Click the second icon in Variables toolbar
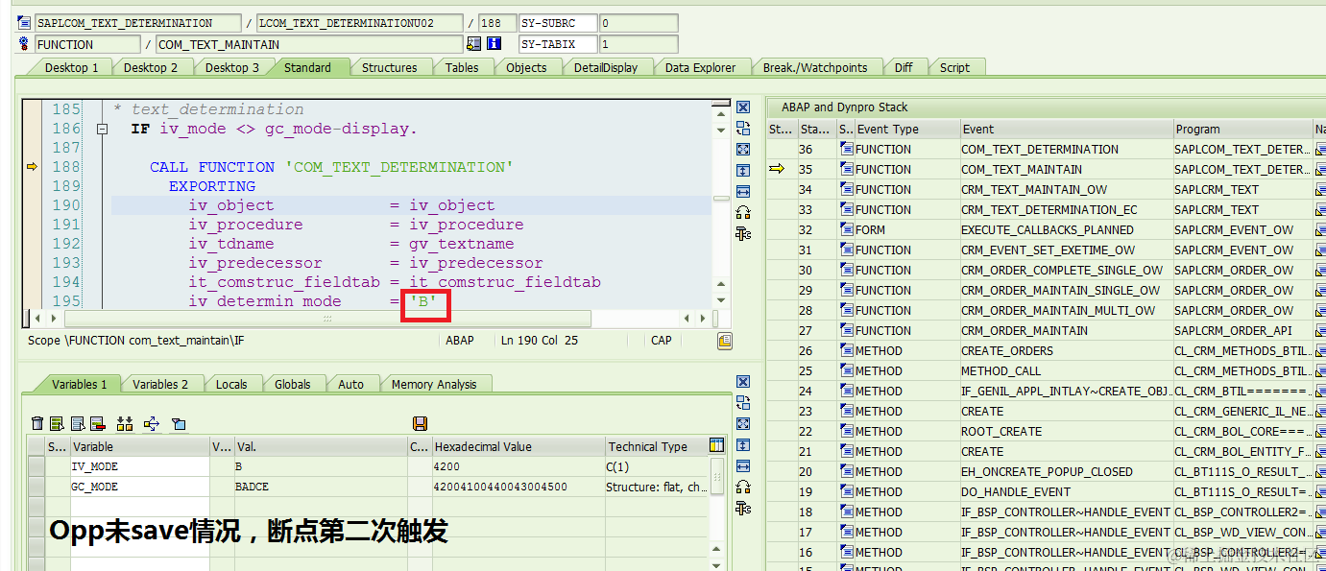The image size is (1326, 571). click(x=57, y=423)
